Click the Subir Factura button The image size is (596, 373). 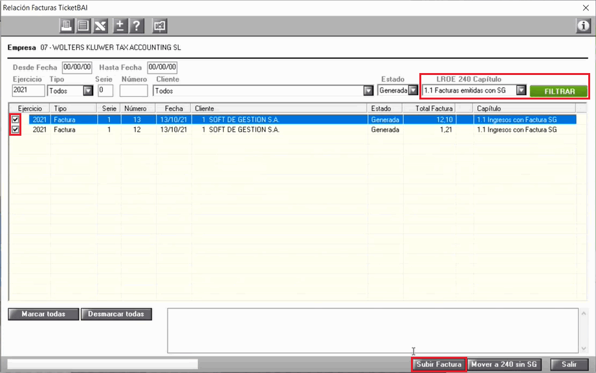pos(439,364)
